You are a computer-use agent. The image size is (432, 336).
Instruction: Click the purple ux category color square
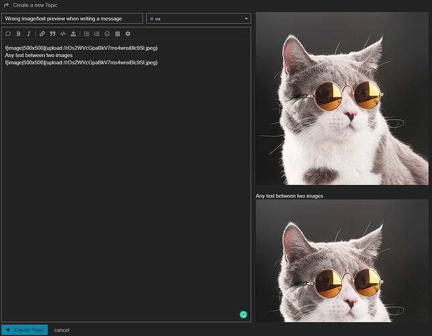point(152,19)
